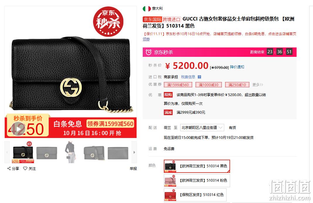Click the 满1599减560 coupon
The image size is (313, 203).
click(x=178, y=85)
